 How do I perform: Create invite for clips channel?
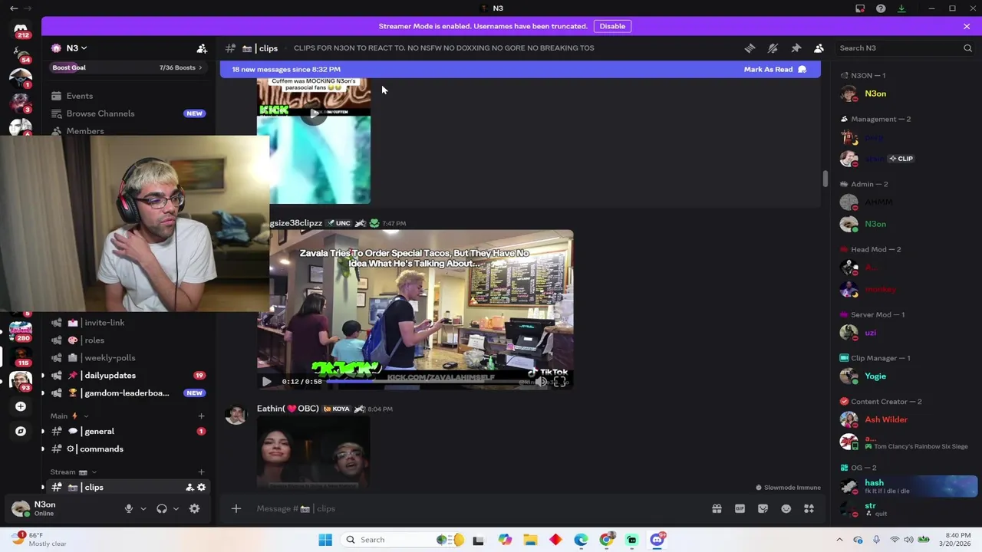189,488
